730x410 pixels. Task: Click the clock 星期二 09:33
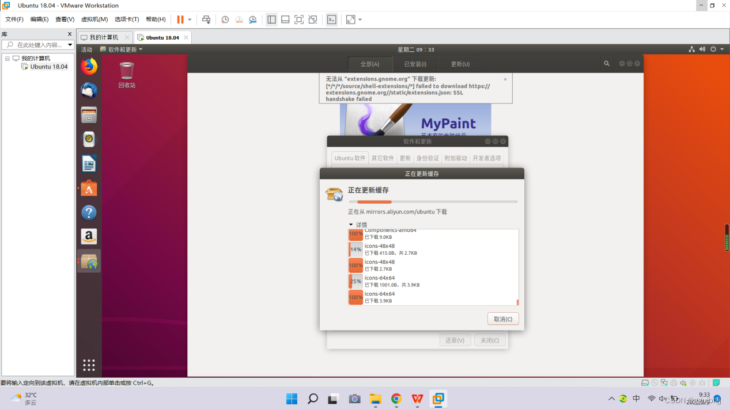pos(415,49)
